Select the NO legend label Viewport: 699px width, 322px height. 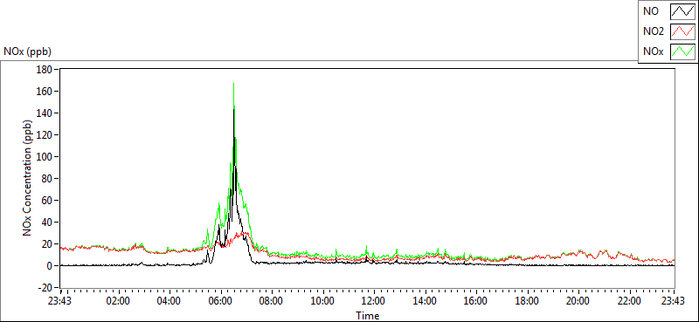[x=651, y=11]
